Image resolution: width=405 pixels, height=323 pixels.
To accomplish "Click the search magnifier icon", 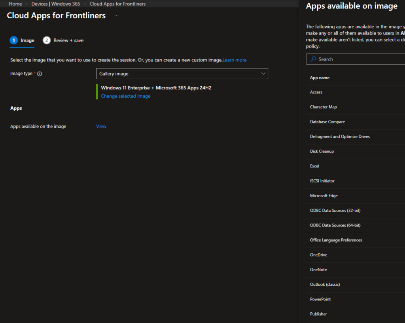I will click(x=313, y=59).
